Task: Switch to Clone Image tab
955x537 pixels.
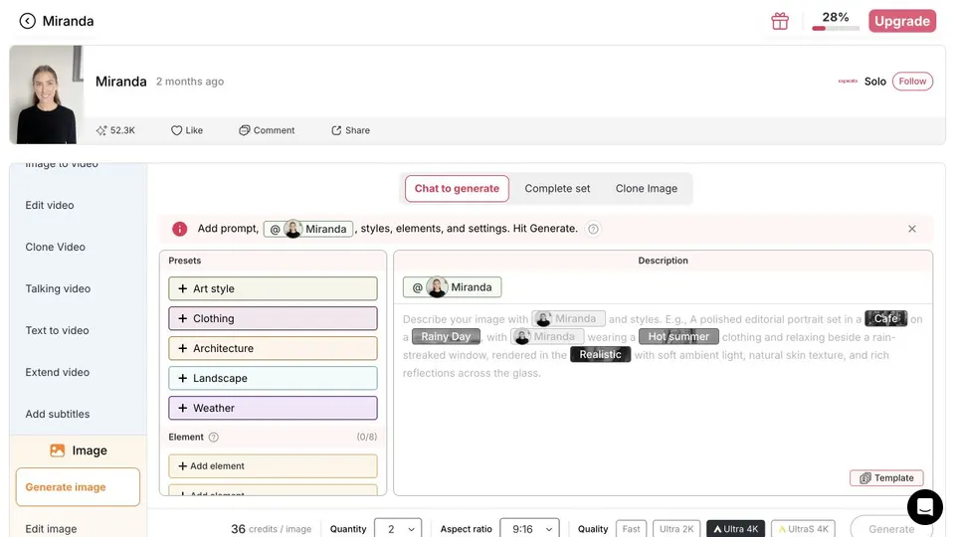Action: coord(647,189)
